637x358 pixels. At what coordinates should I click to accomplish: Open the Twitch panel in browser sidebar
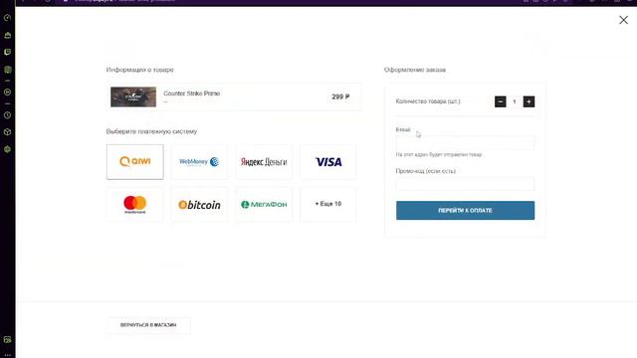point(7,52)
